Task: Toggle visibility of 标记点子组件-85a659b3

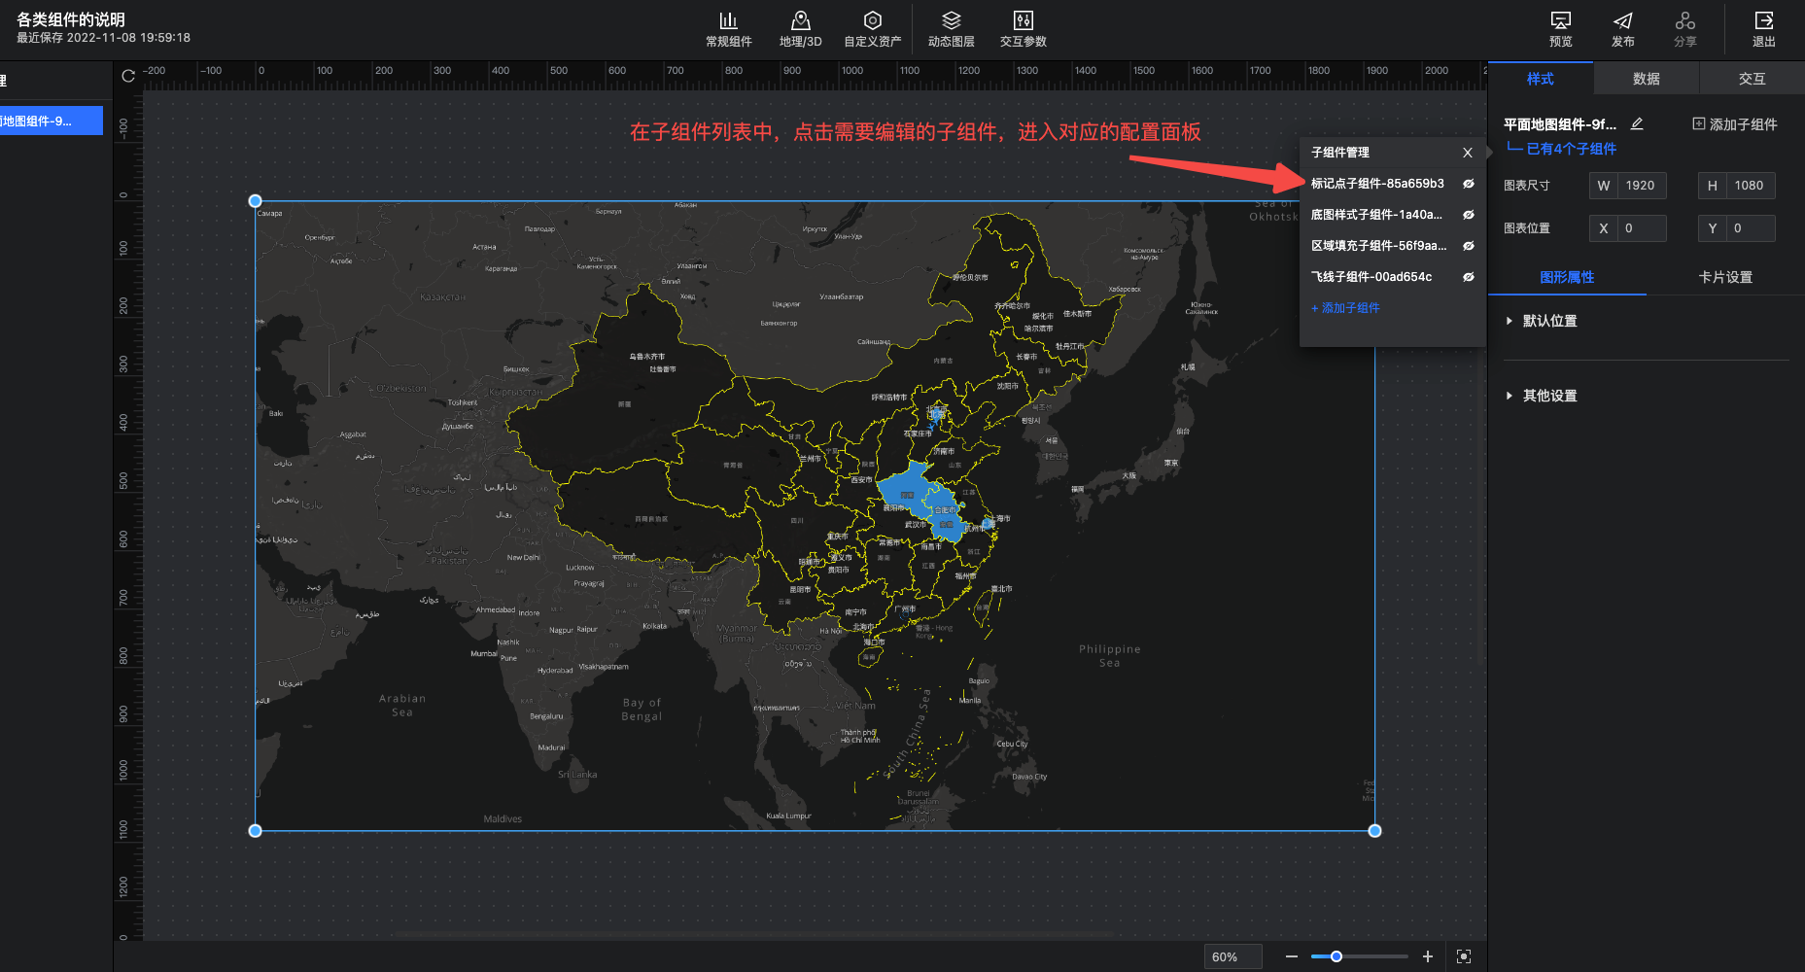Action: (1468, 184)
